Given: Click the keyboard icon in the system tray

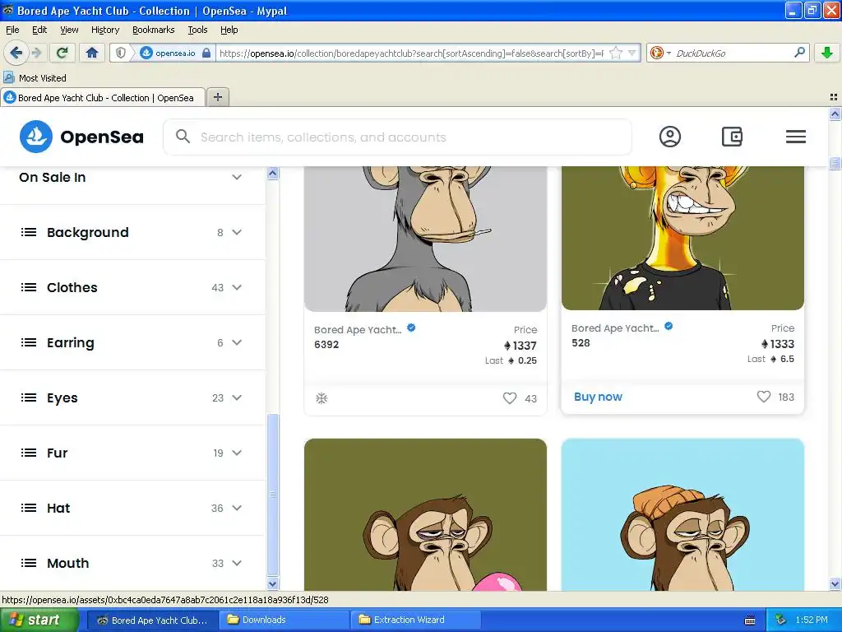Looking at the screenshot, I should click(x=750, y=620).
